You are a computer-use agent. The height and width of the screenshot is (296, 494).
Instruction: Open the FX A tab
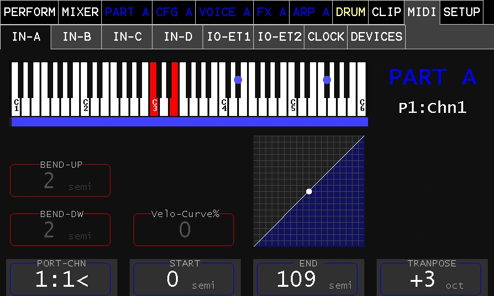[x=271, y=12]
